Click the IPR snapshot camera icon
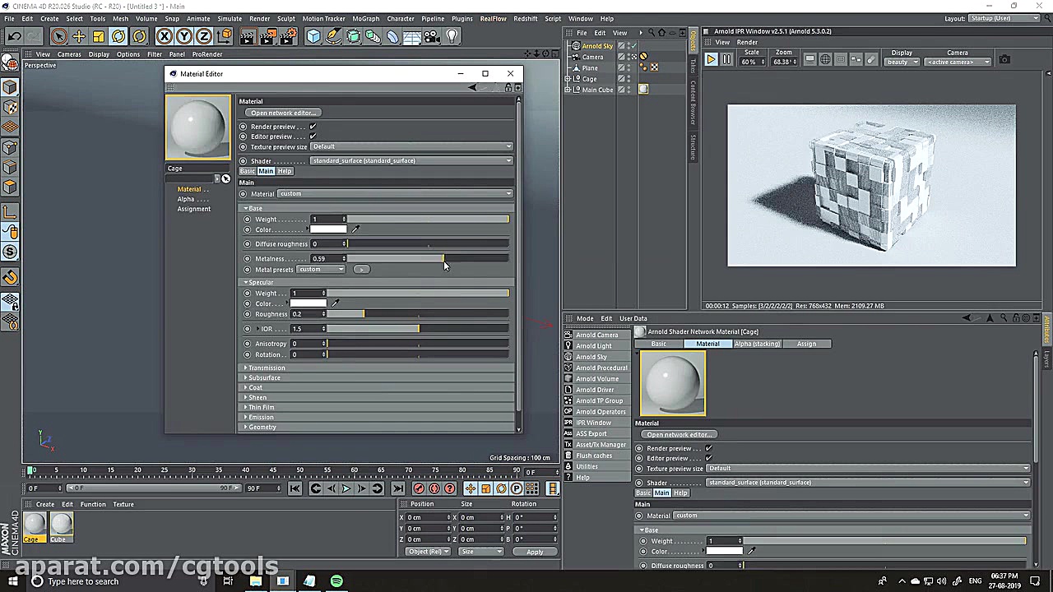Viewport: 1053px width, 592px height. tap(1004, 59)
